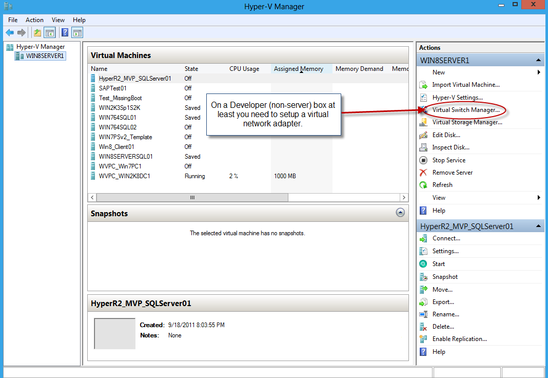Click the Connect icon under HyperR2_MVP_SQLServer01

423,238
